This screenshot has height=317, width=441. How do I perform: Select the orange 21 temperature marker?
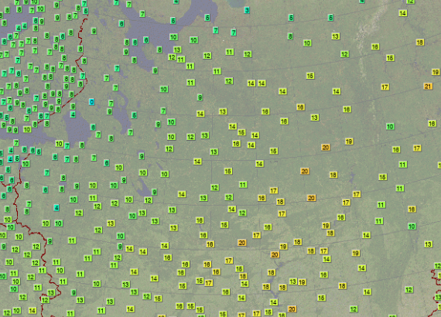pyautogui.click(x=428, y=87)
